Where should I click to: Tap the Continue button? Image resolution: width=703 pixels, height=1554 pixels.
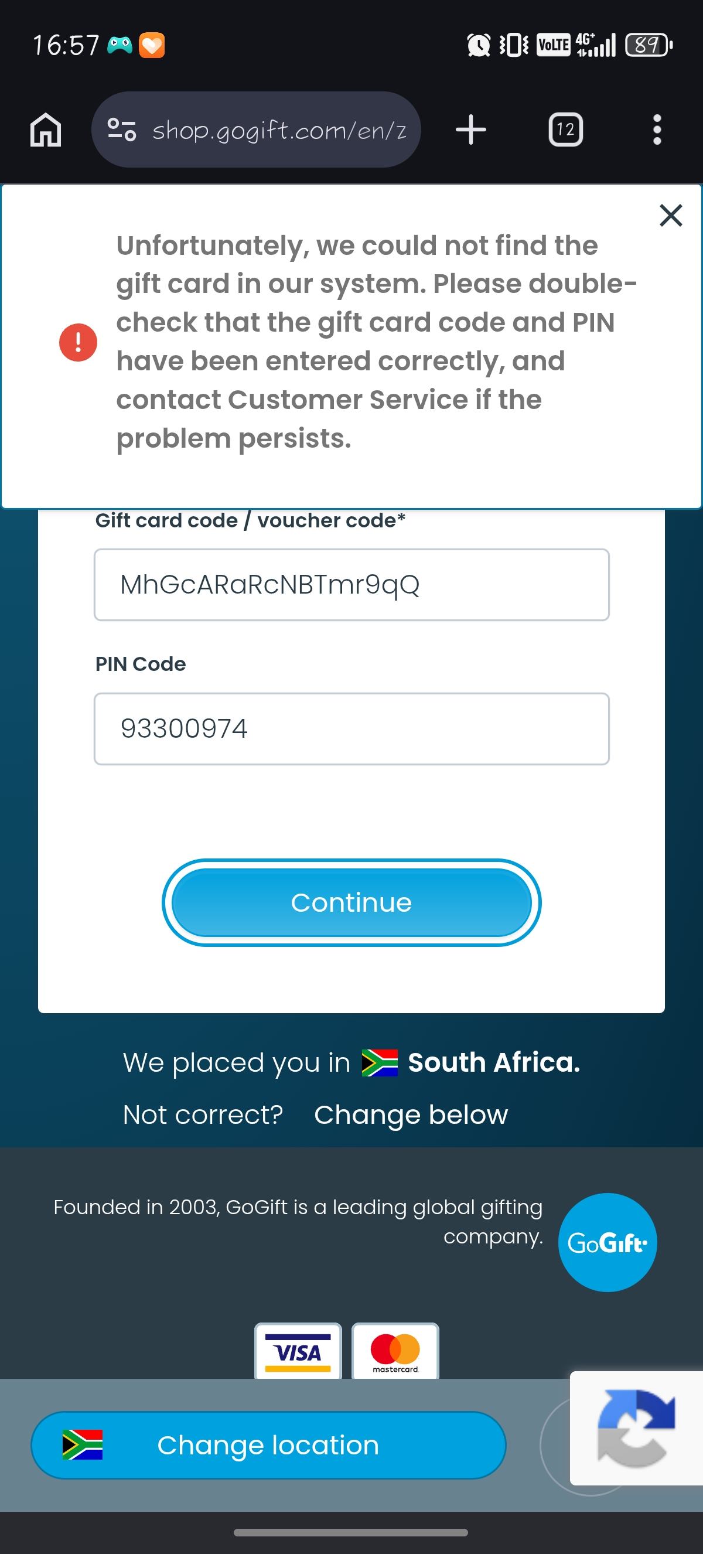pos(351,902)
